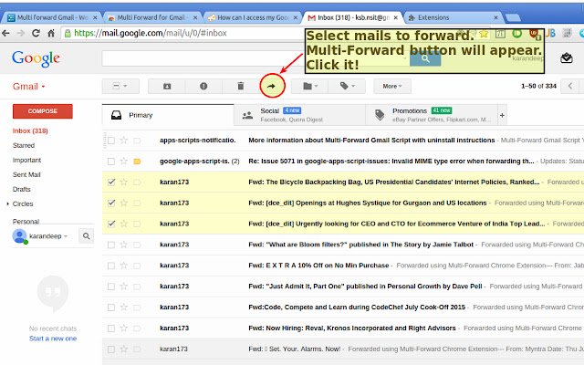Image resolution: width=584 pixels, height=365 pixels.
Task: Open the Personal label
Action: point(26,221)
